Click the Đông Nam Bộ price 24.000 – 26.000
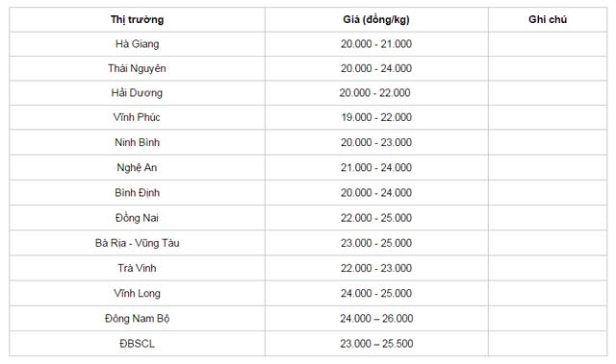 click(x=376, y=318)
